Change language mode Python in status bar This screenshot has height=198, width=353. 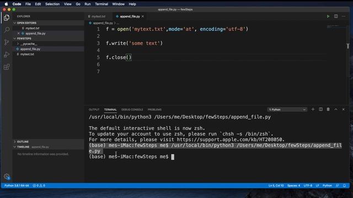[327, 186]
